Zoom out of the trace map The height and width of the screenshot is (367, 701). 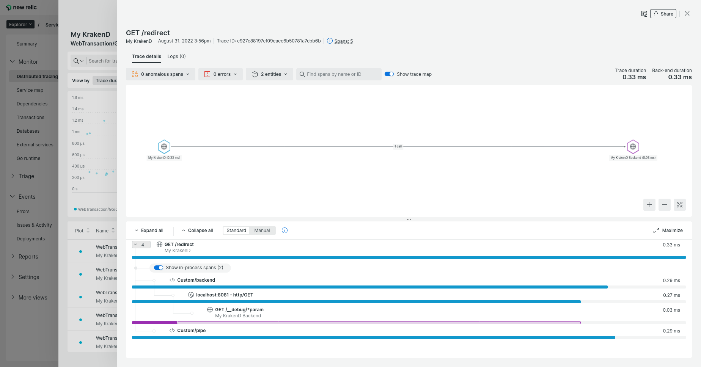[x=665, y=205]
